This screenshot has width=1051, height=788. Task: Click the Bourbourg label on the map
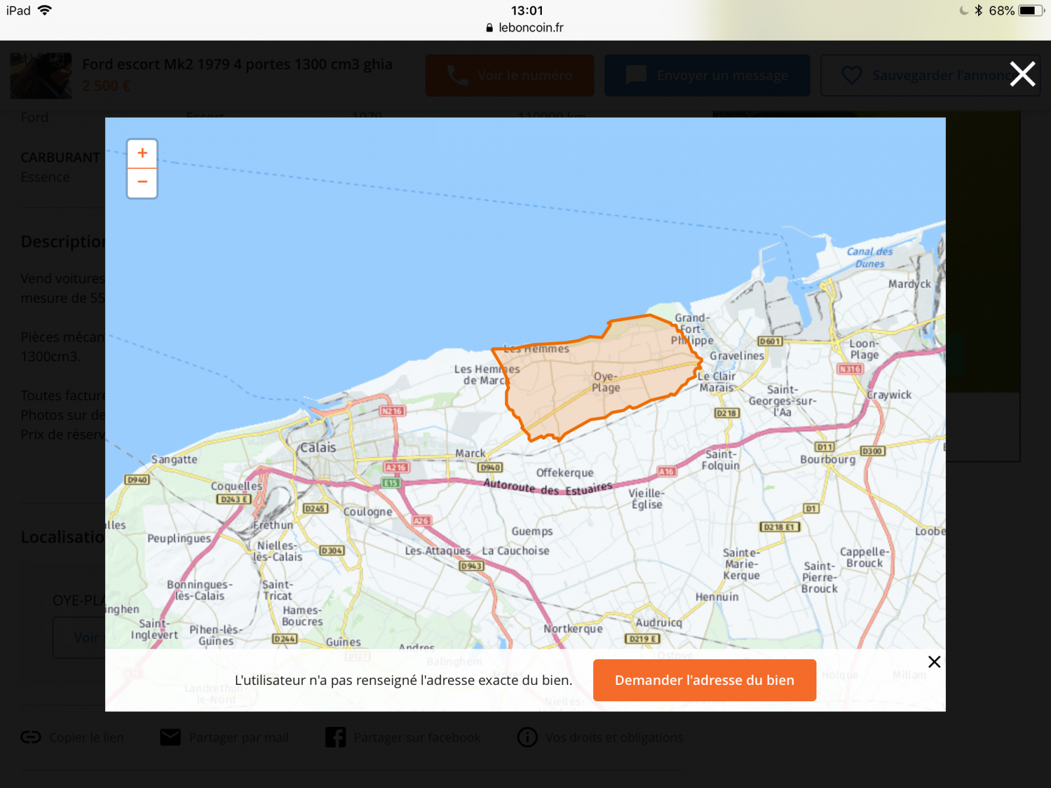(828, 460)
